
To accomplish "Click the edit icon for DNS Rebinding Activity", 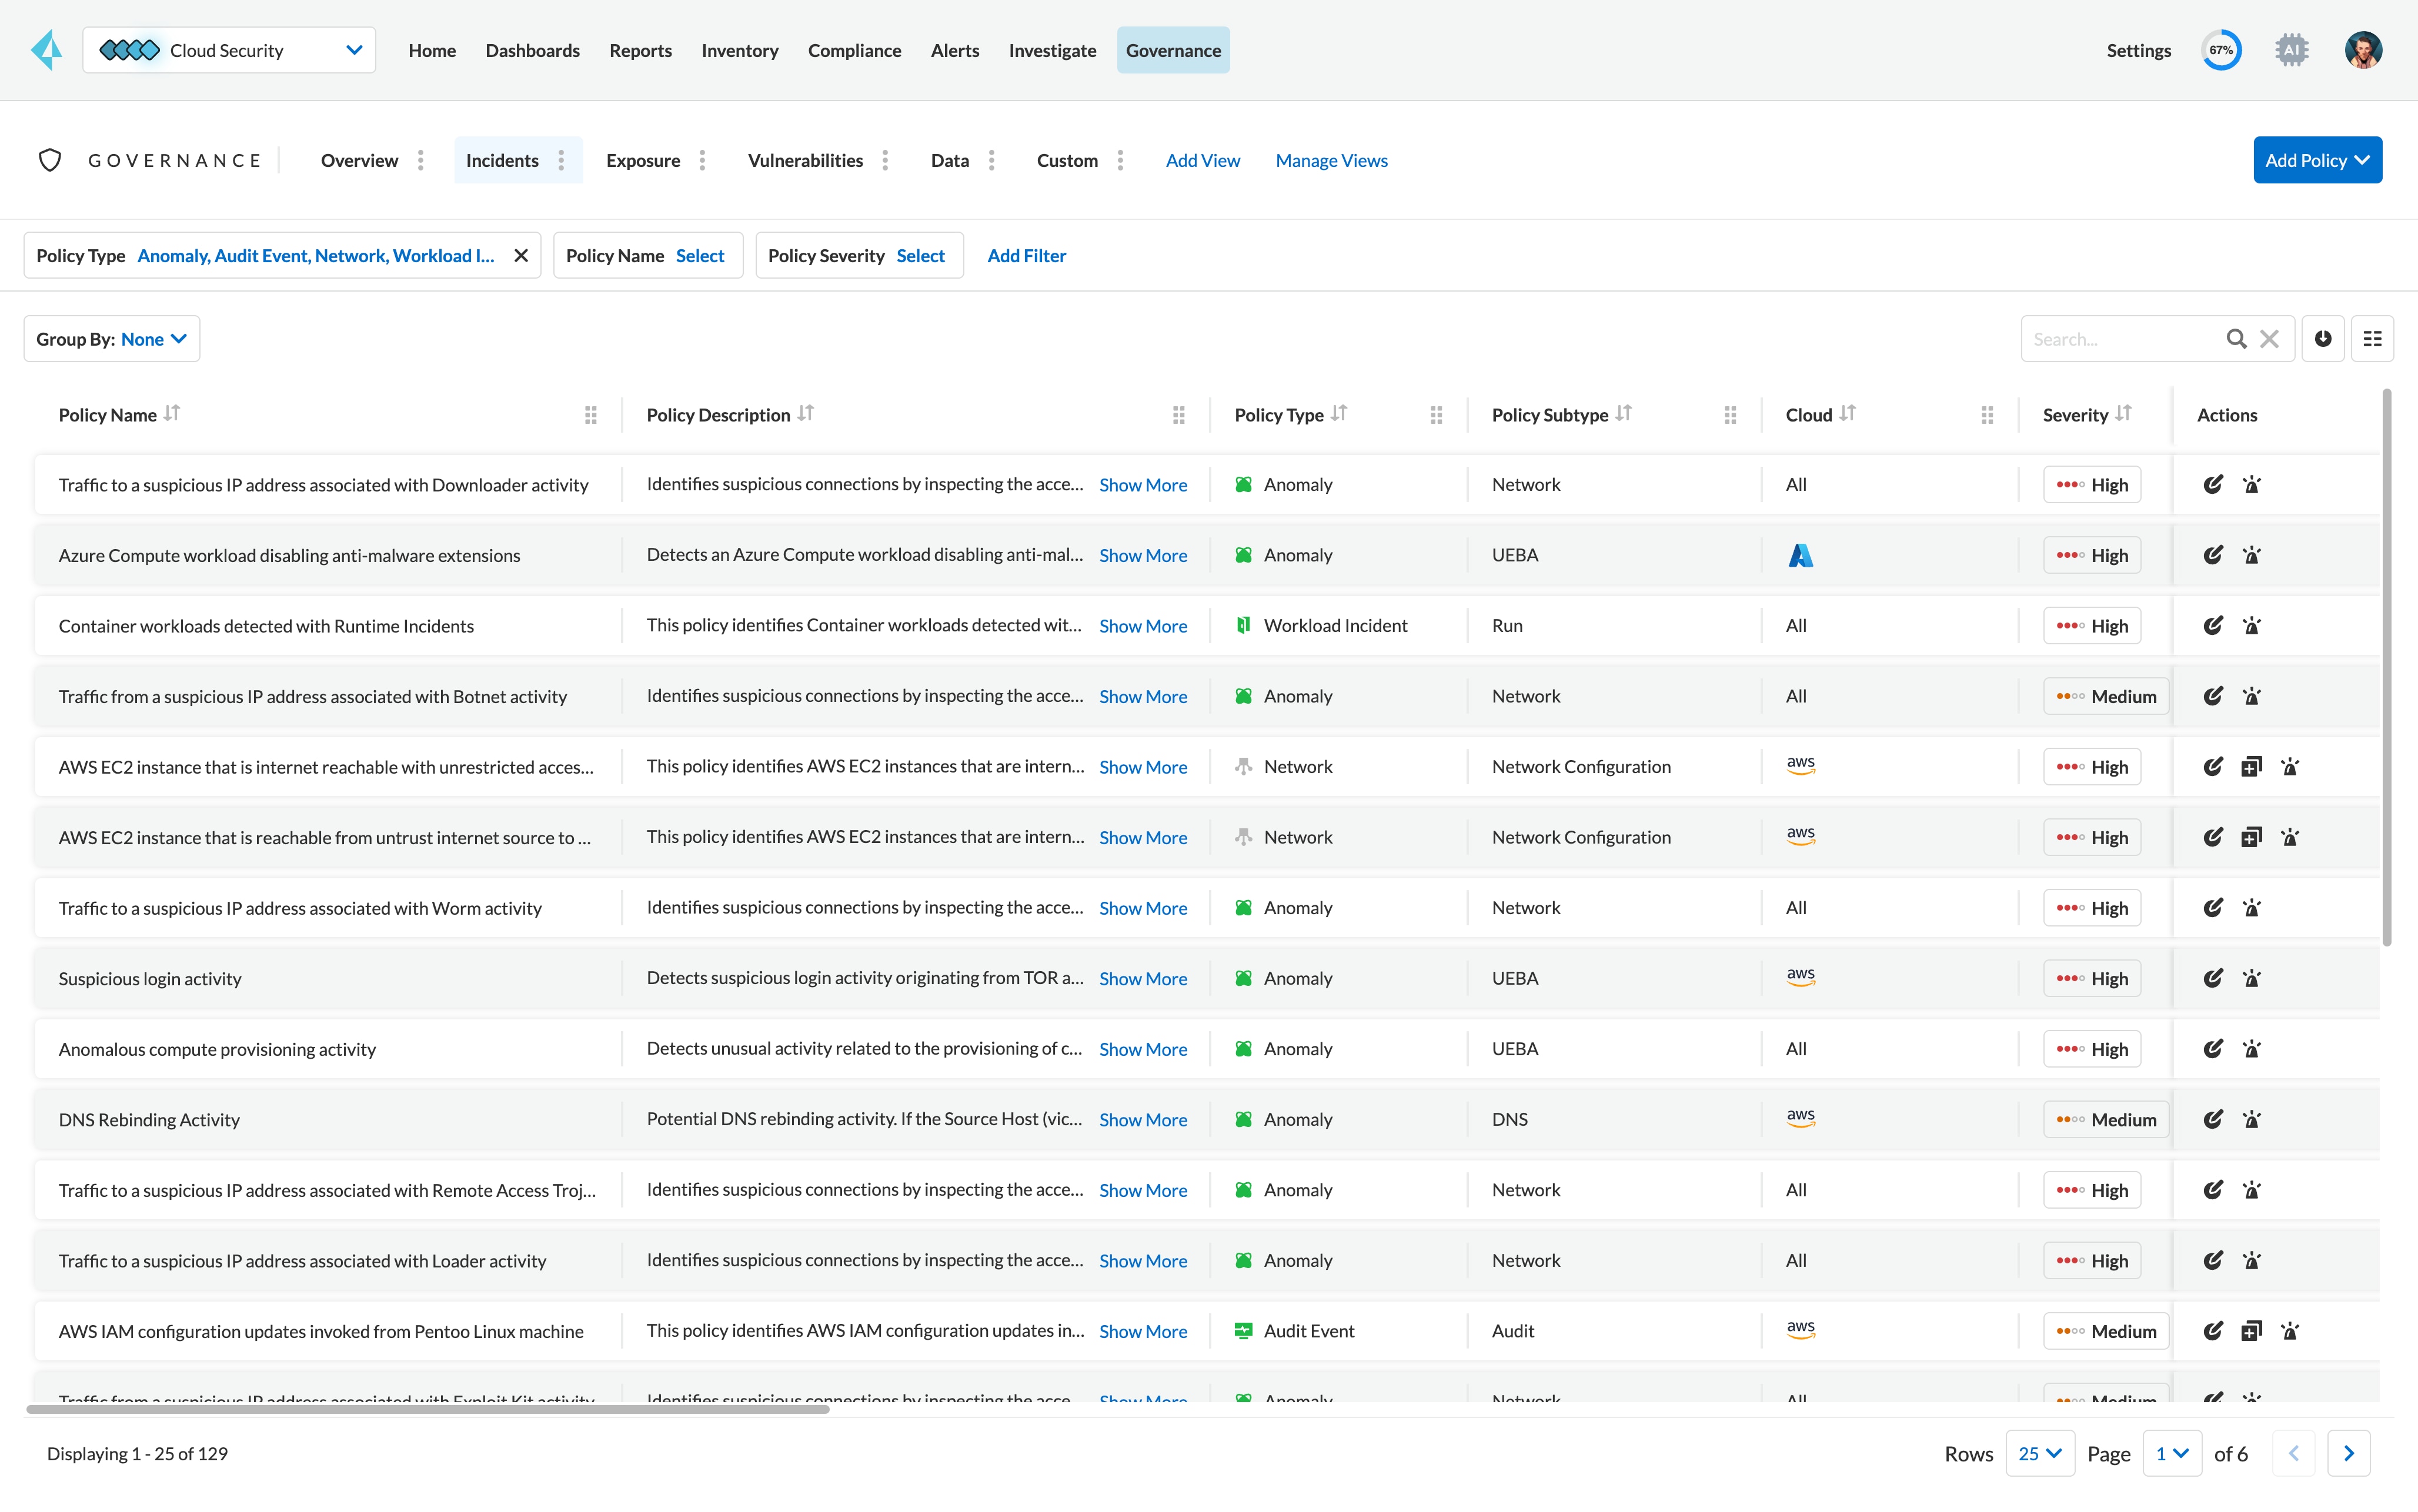I will pos(2212,1118).
